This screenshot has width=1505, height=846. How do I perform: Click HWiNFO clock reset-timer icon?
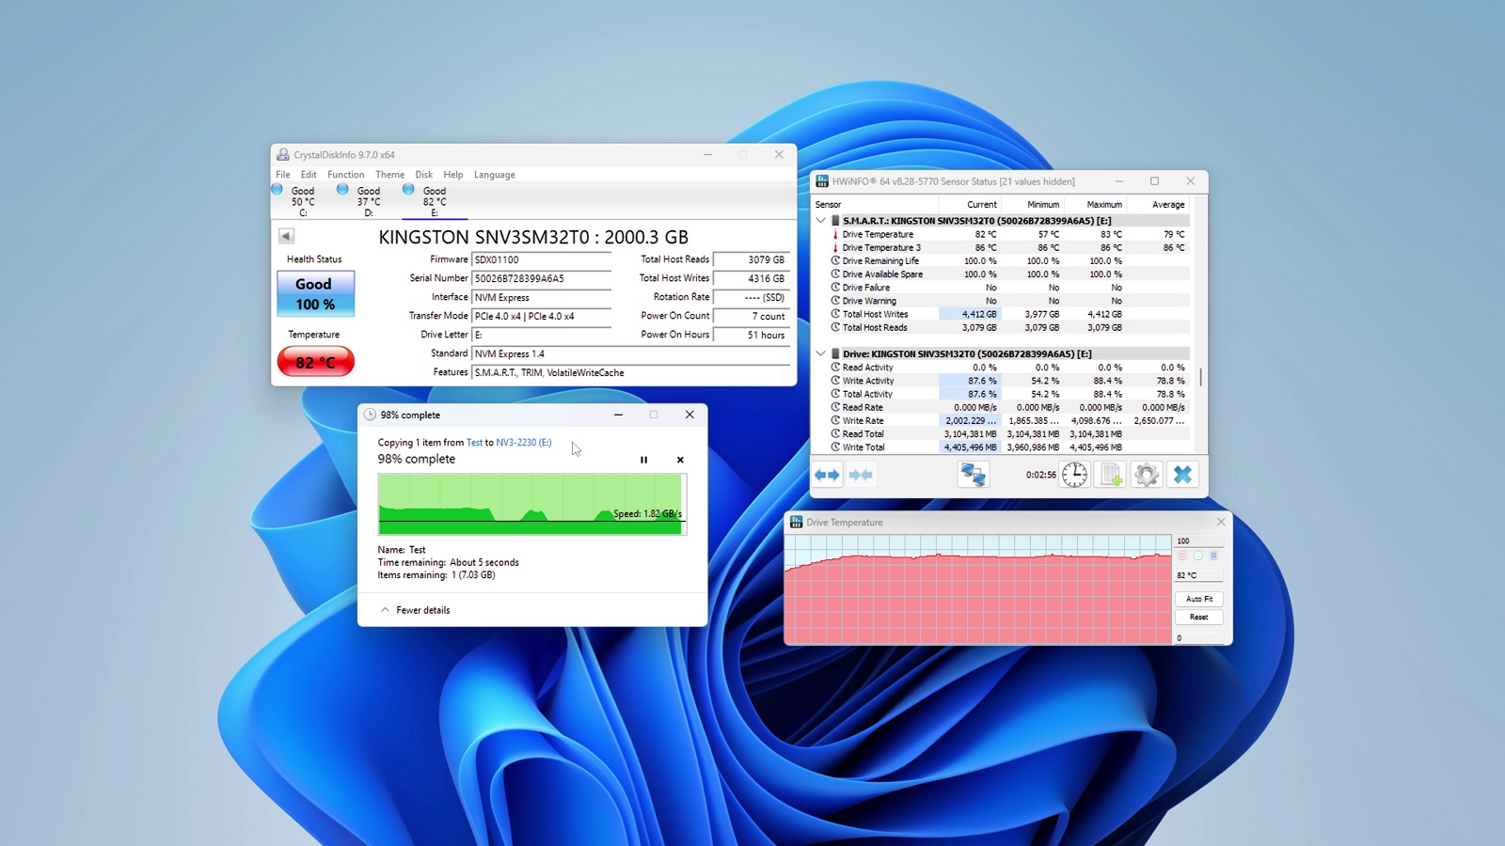pos(1074,475)
